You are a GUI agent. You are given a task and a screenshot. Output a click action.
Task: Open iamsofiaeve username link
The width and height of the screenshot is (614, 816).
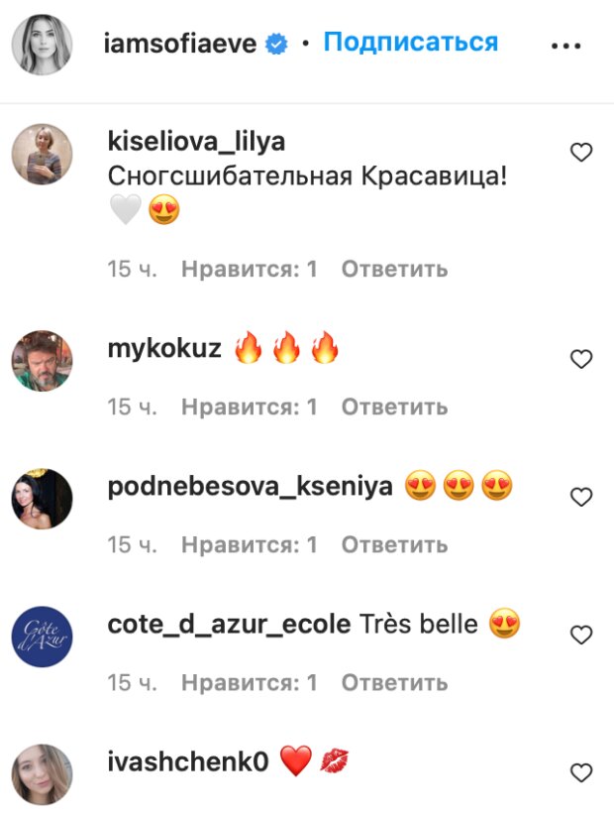click(x=180, y=44)
